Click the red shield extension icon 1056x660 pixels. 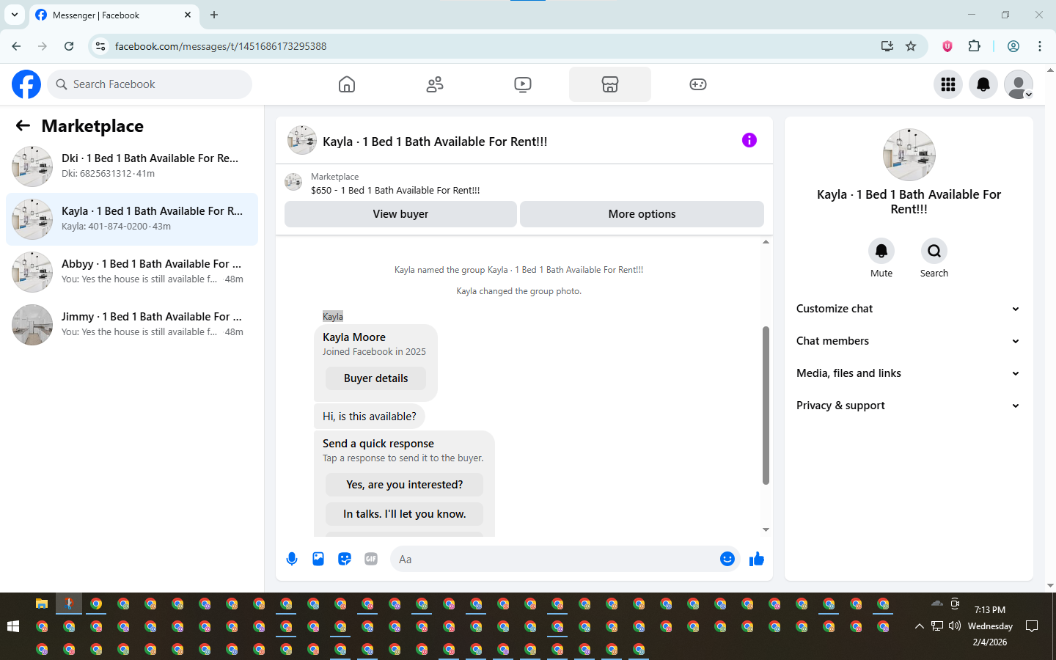pyautogui.click(x=947, y=46)
